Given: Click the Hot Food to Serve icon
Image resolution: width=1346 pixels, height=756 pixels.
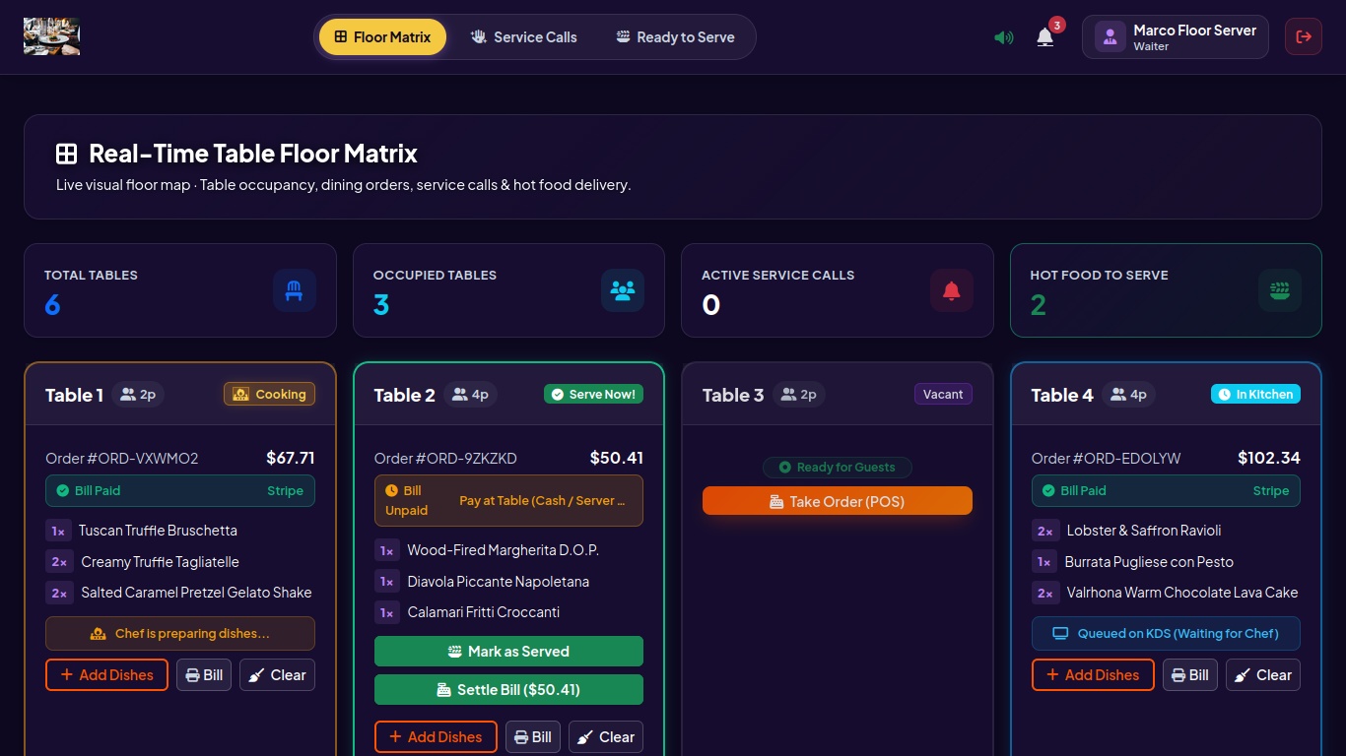Looking at the screenshot, I should click(x=1280, y=290).
